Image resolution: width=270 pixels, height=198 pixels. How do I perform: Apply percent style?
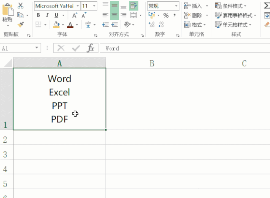pos(166,16)
